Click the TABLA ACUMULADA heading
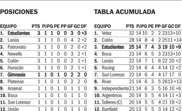Screen dimensions: 182x111 pos(125,12)
